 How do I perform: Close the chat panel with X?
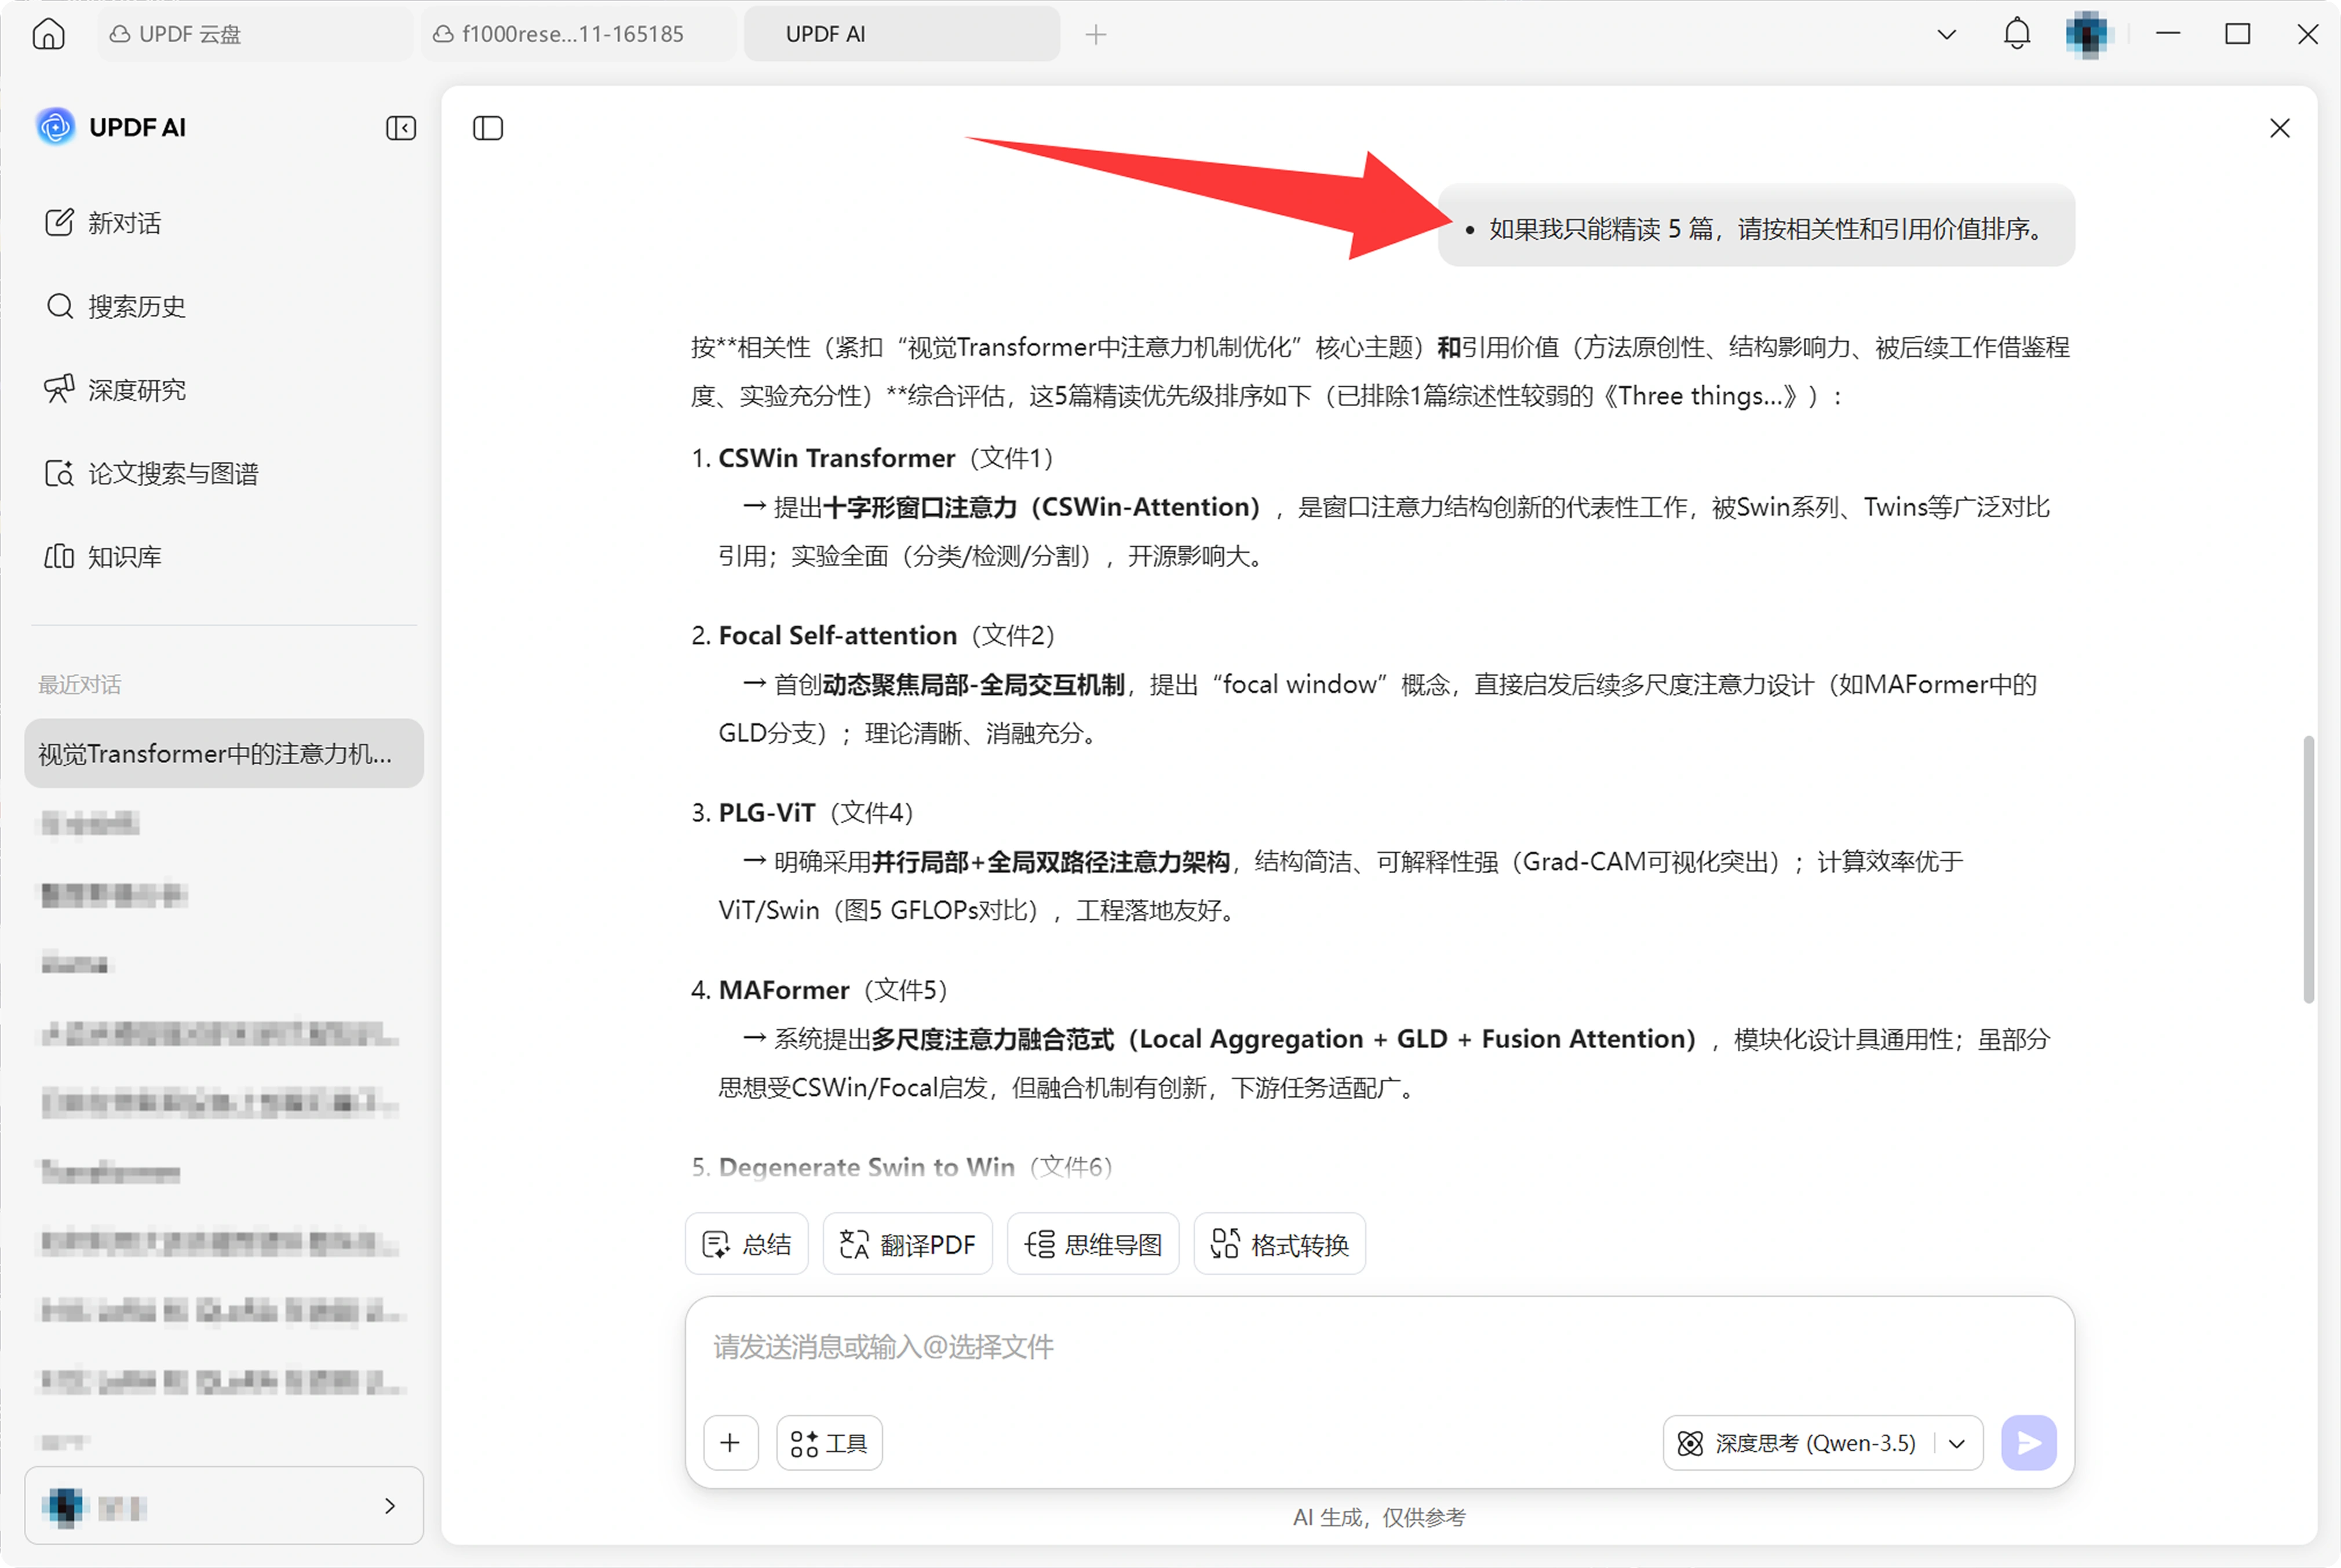[2280, 128]
